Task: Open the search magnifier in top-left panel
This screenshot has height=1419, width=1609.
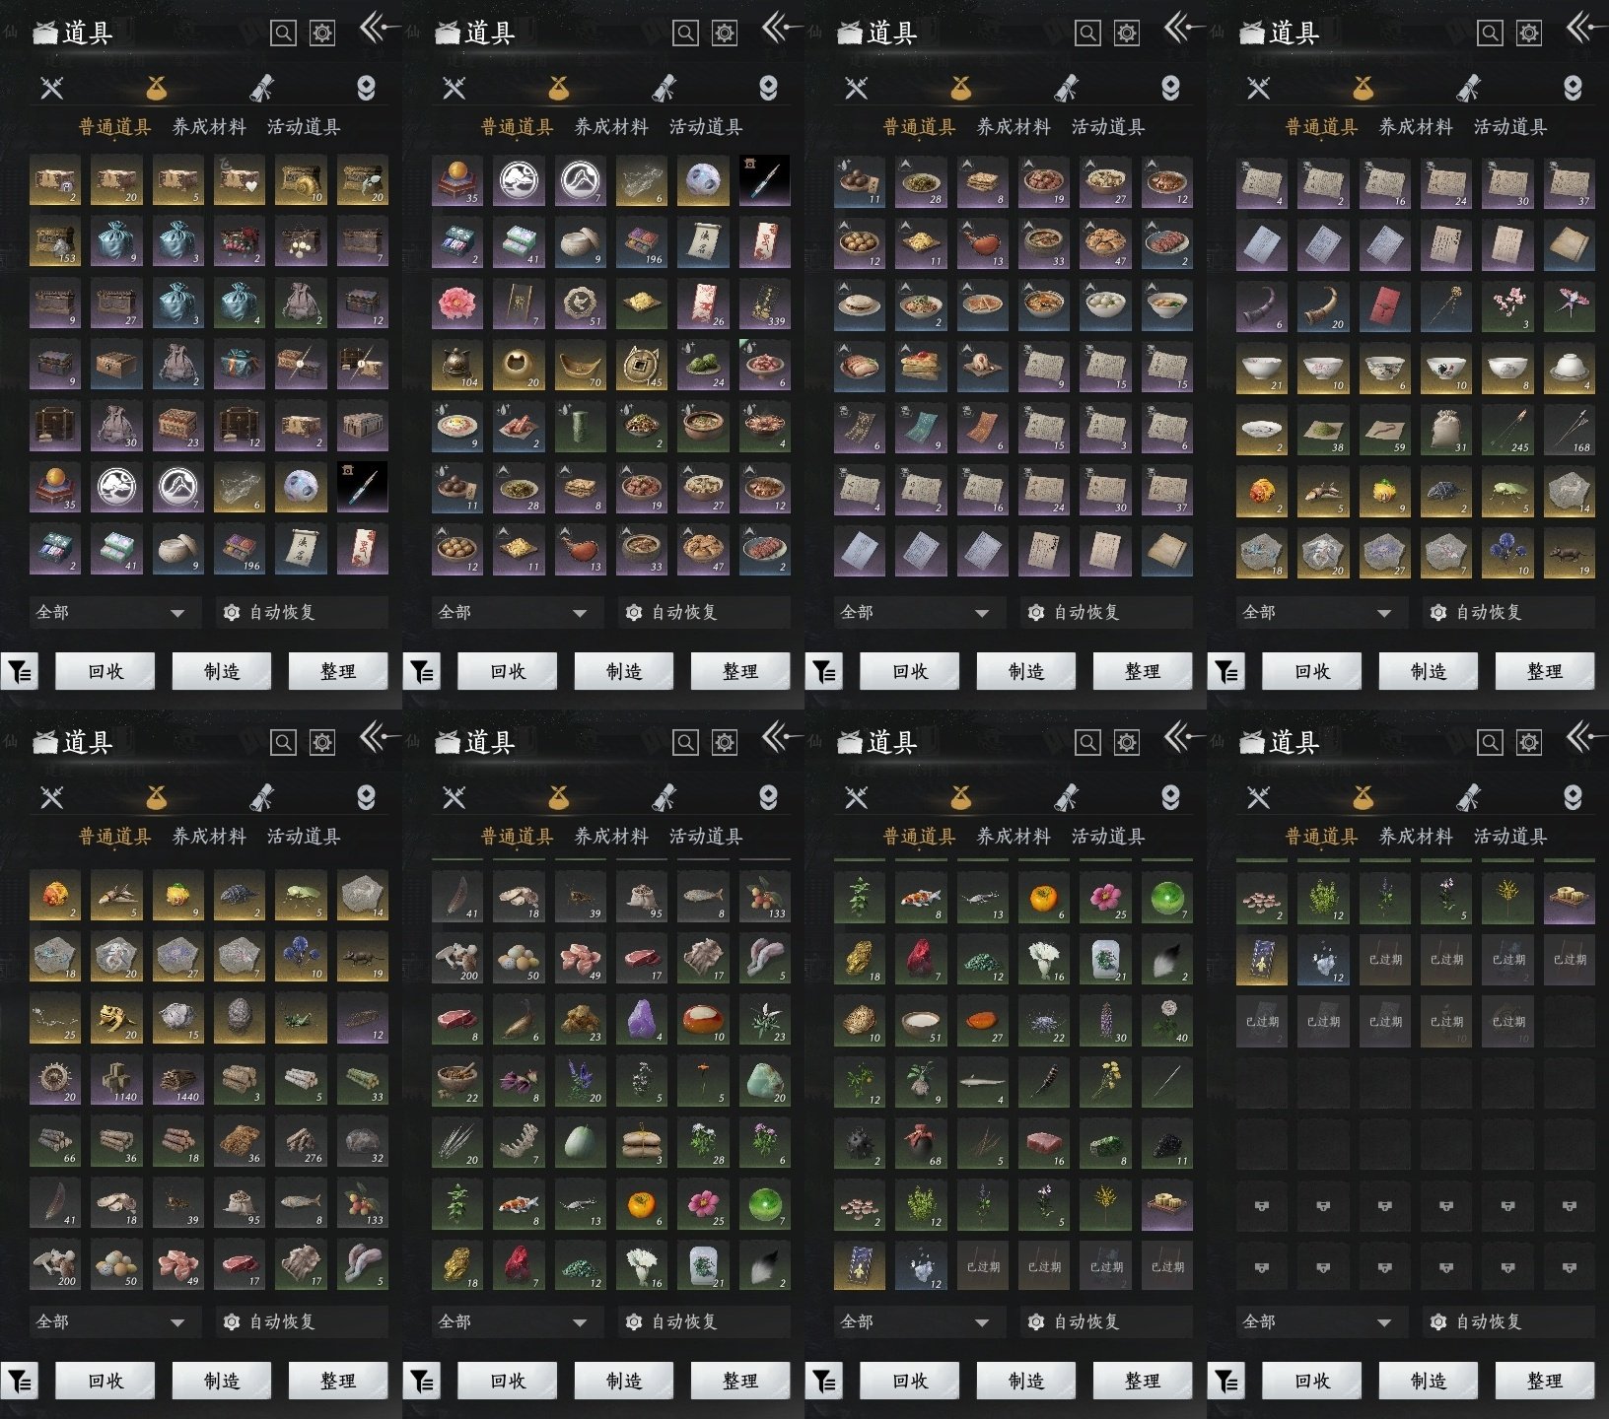Action: pos(283,34)
